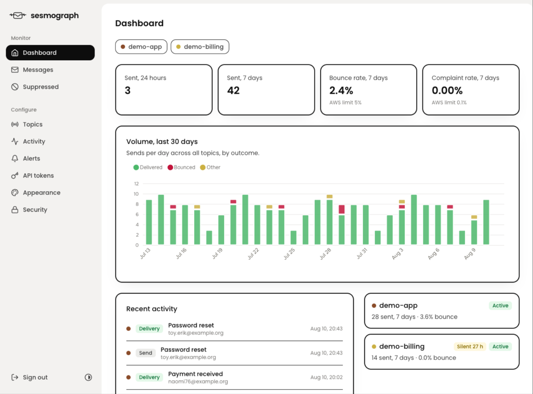This screenshot has height=394, width=533.
Task: Open the Activity section
Action: 50,142
